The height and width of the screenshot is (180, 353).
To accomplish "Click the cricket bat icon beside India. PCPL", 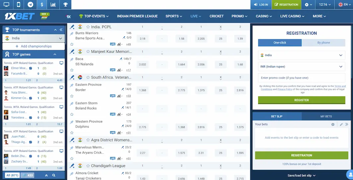I will click(x=72, y=27).
